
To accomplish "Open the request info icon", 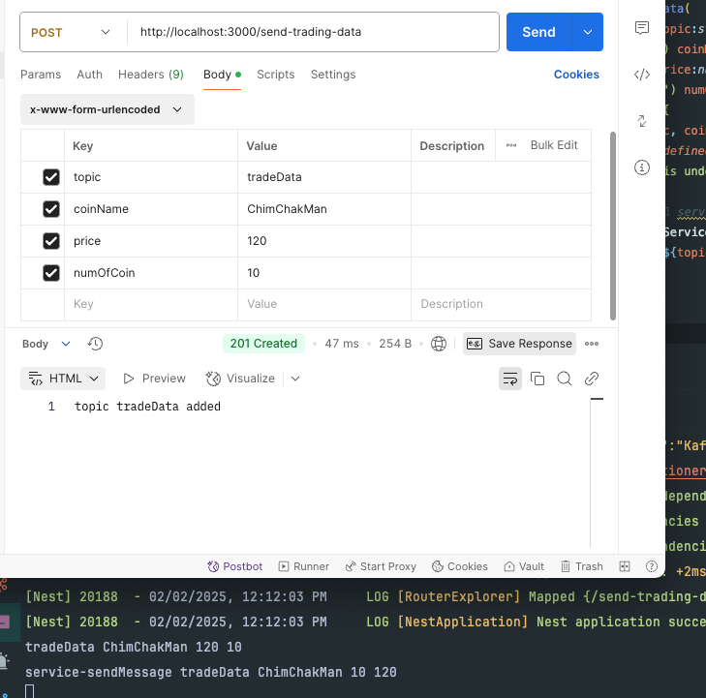I will click(x=642, y=167).
